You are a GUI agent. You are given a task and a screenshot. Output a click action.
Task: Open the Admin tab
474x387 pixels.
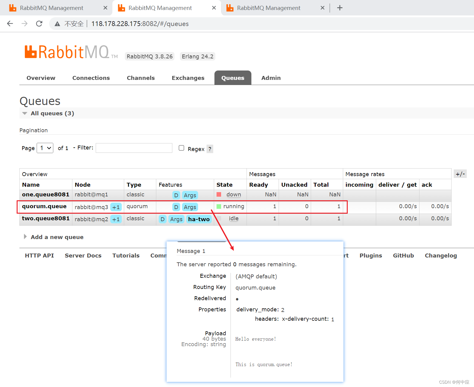click(271, 78)
